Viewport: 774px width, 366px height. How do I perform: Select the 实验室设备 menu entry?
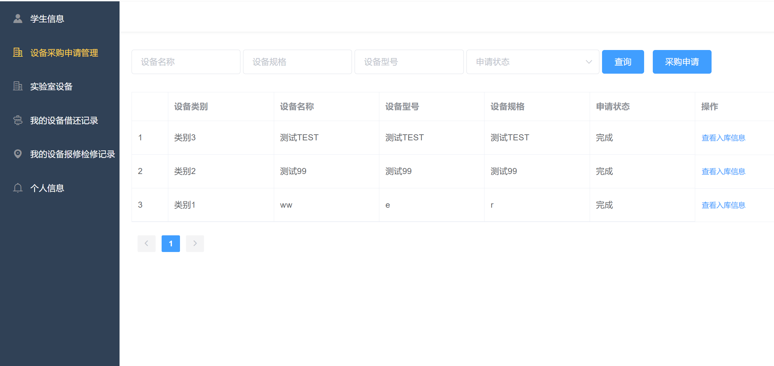click(x=51, y=86)
